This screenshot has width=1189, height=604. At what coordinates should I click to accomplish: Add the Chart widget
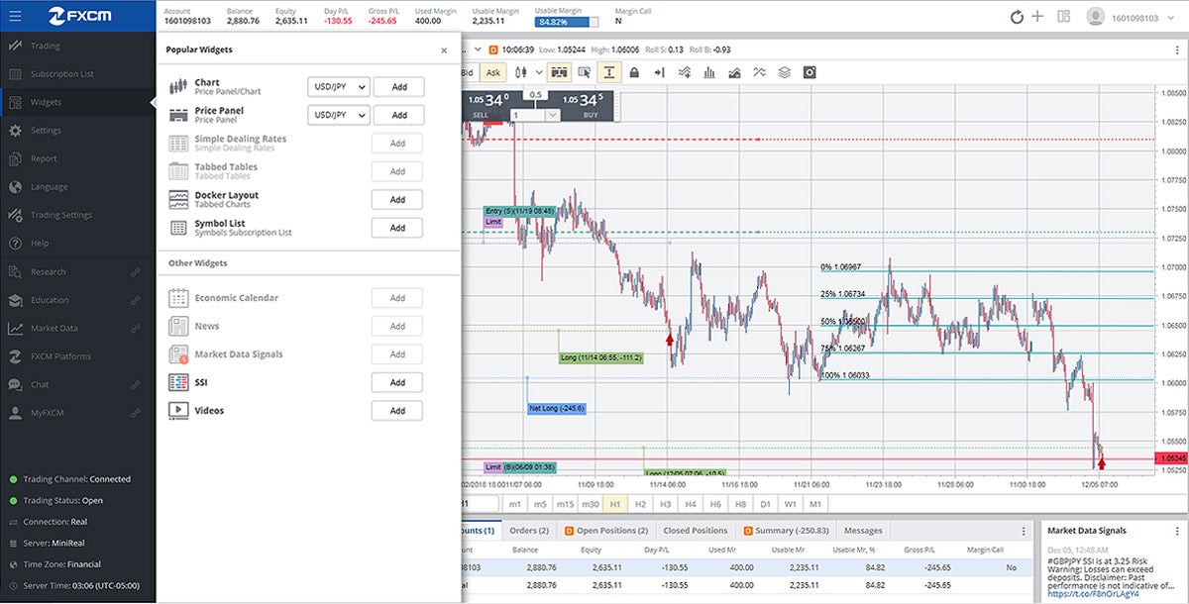398,87
